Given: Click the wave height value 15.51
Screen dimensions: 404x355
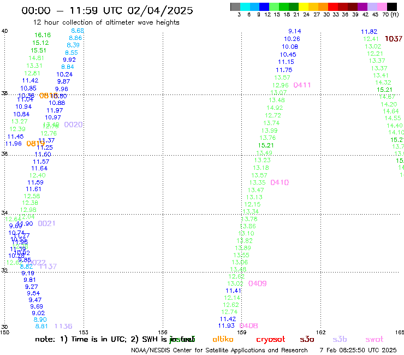Looking at the screenshot, I should [38, 51].
